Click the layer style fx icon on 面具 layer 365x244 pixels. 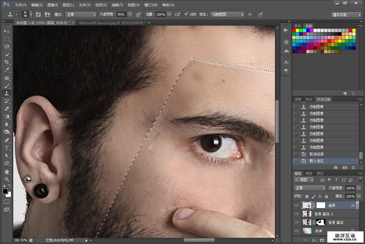pyautogui.click(x=353, y=205)
